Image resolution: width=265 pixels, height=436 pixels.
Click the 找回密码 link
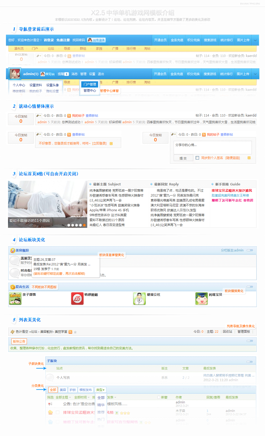(x=79, y=40)
